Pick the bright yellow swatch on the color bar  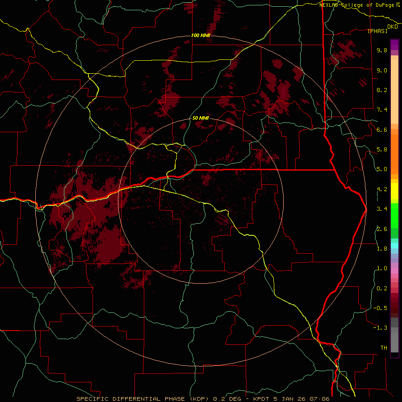[x=394, y=191]
